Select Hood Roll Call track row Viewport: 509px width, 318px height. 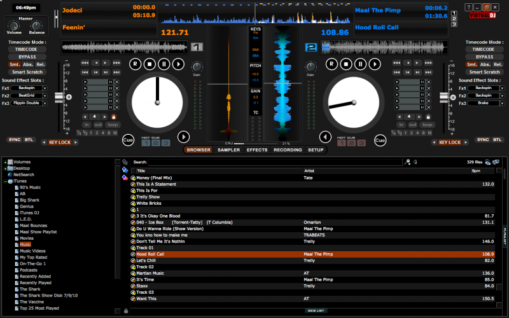tap(313, 254)
